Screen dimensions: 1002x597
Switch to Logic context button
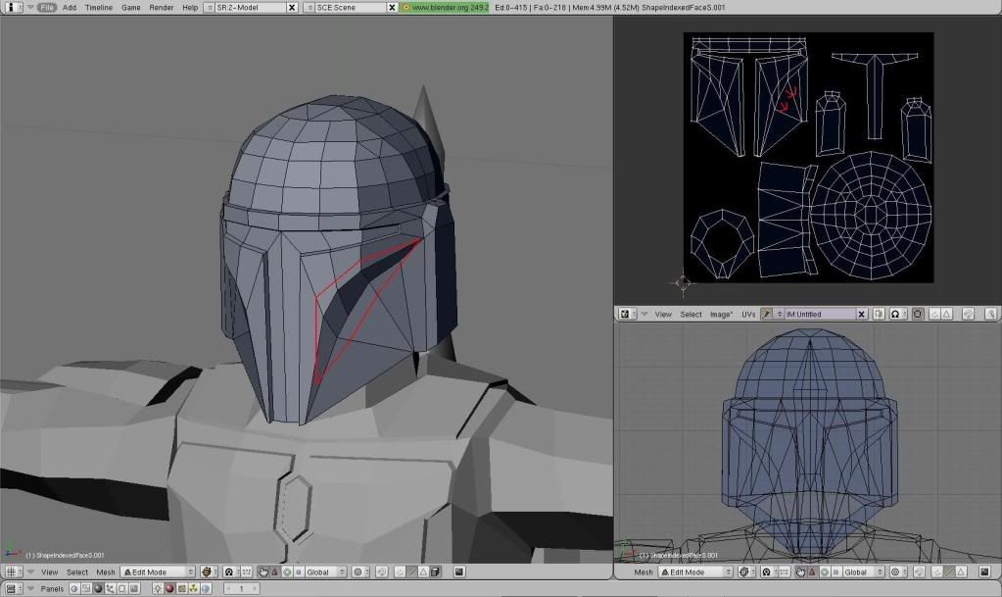pos(74,589)
